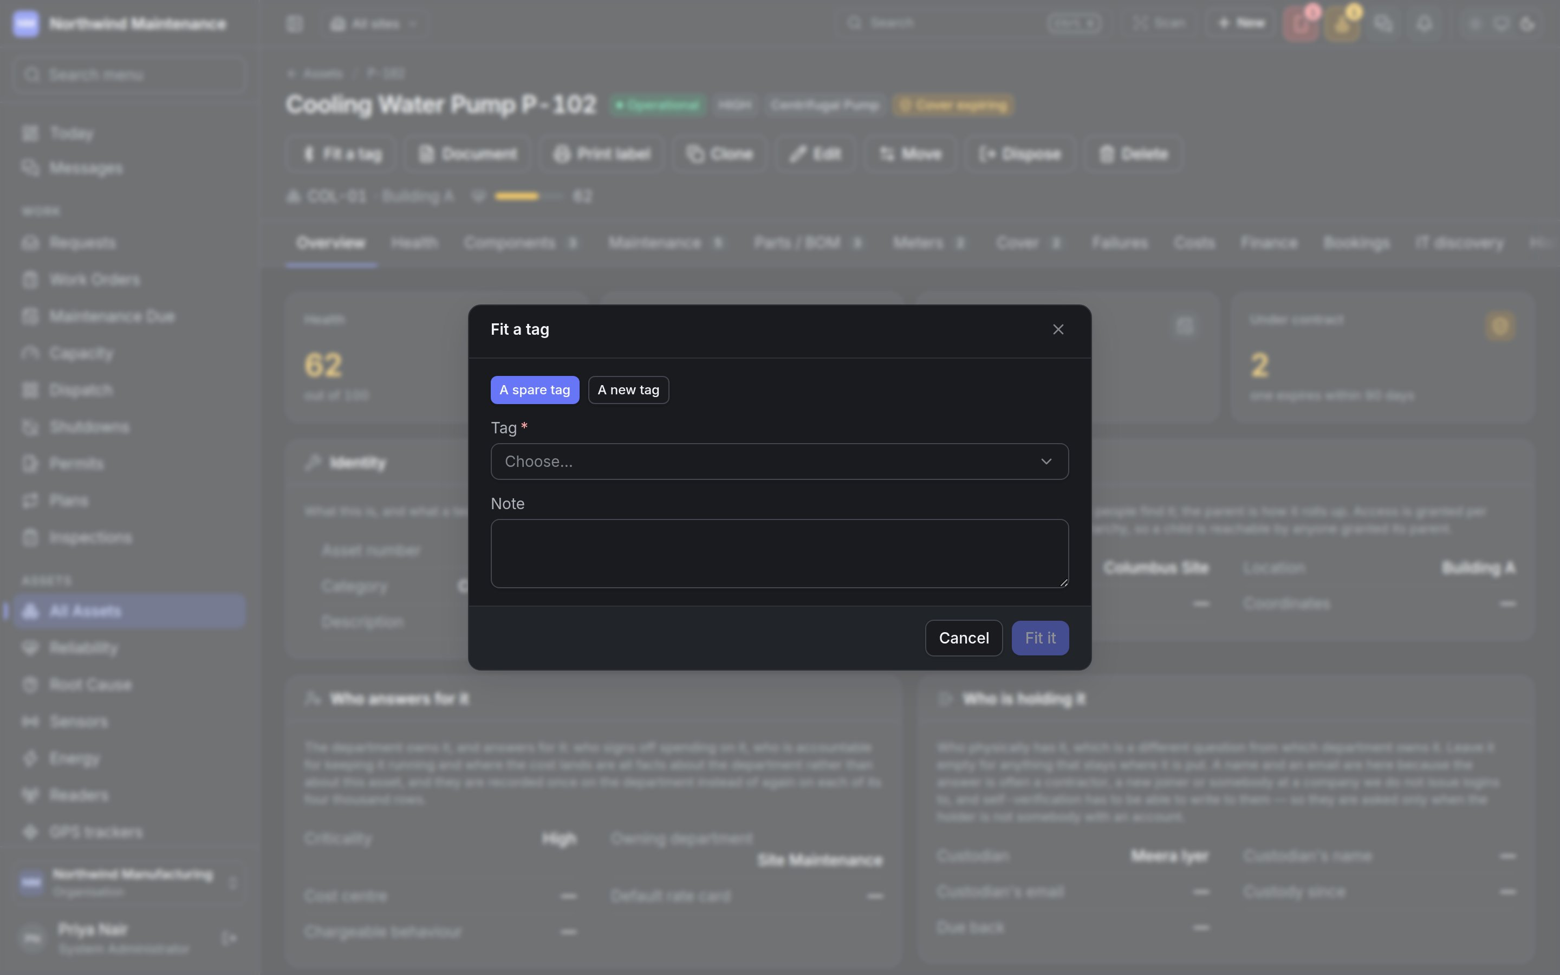Open the Failures tab
The width and height of the screenshot is (1560, 975).
tap(1120, 243)
